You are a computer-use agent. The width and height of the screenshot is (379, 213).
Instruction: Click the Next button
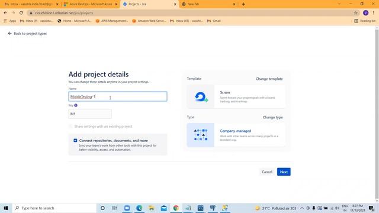(284, 172)
